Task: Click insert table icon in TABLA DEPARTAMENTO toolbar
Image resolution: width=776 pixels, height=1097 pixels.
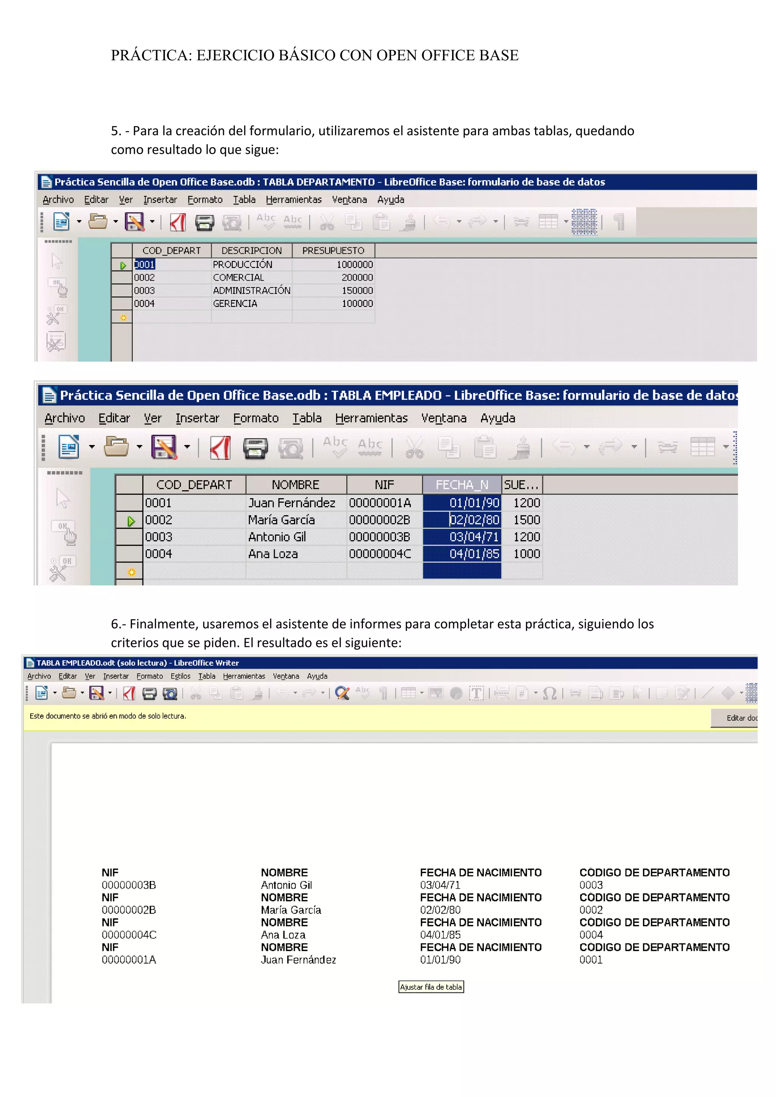Action: (548, 222)
